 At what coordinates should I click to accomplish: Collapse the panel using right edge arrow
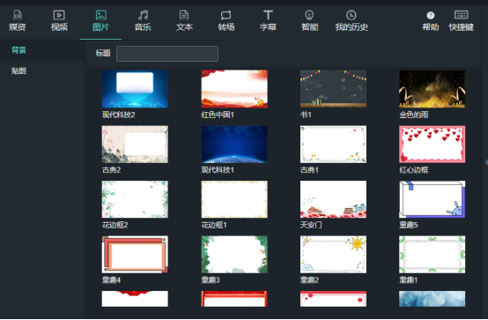(486, 162)
